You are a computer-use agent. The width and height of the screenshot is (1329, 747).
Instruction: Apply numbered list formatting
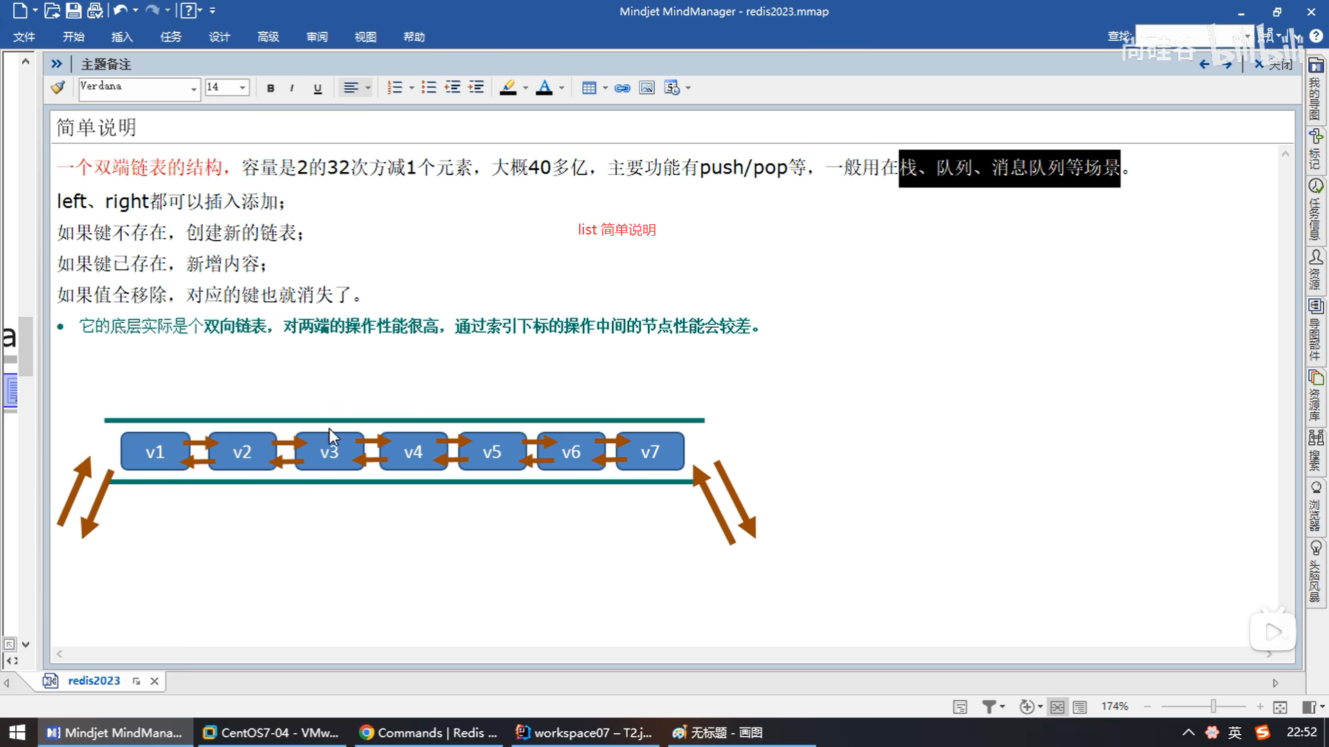point(395,88)
